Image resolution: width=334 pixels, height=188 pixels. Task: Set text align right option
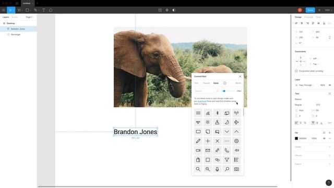pos(305,123)
